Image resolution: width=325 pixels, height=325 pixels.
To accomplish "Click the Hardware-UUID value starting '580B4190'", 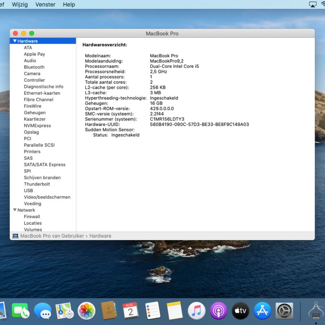I will click(199, 124).
